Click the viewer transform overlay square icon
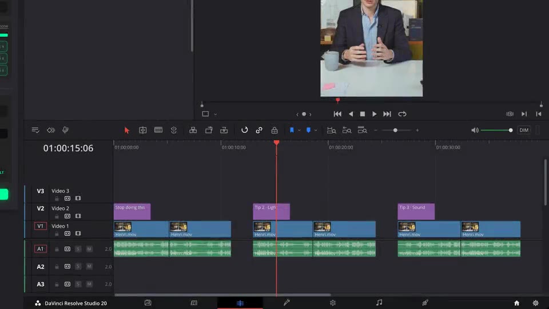Image resolution: width=549 pixels, height=309 pixels. [x=205, y=114]
